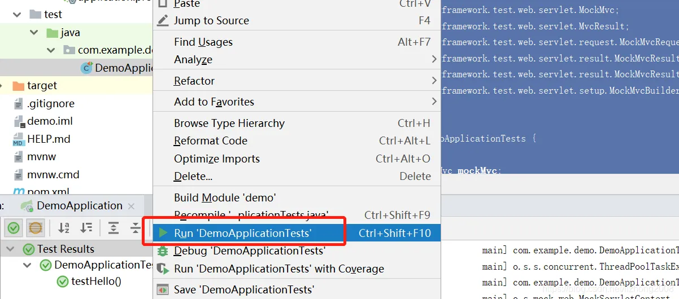Toggle the Show Passed tests button
The height and width of the screenshot is (299, 679).
(14, 228)
